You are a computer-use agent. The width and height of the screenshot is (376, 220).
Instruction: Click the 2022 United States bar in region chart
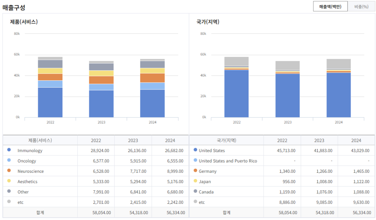click(236, 93)
